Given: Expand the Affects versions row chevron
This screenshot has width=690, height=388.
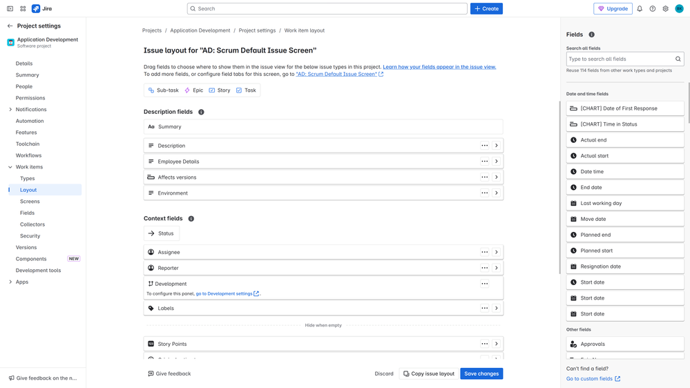Looking at the screenshot, I should point(497,177).
